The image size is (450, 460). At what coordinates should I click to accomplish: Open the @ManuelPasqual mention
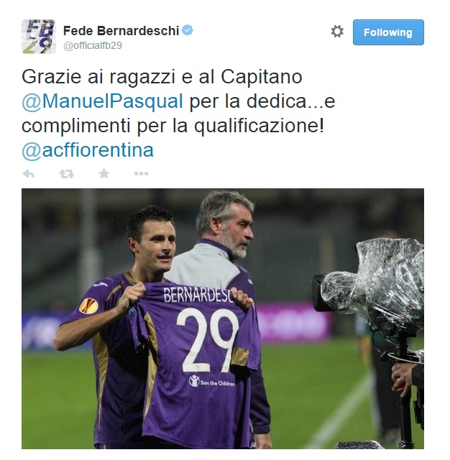102,101
